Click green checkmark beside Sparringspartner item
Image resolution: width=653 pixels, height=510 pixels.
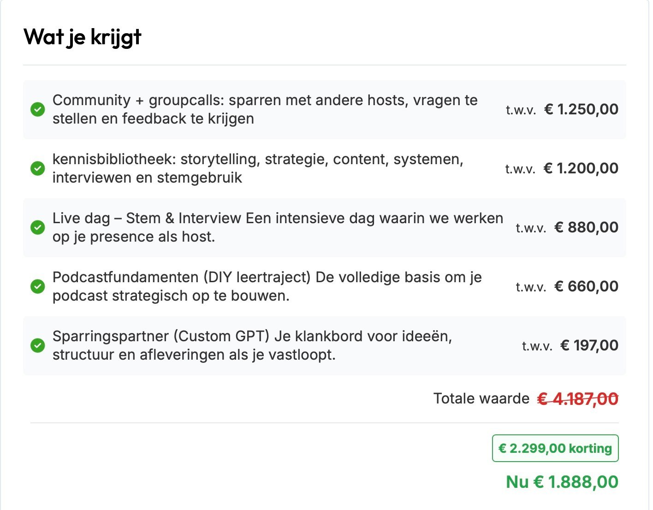click(37, 345)
